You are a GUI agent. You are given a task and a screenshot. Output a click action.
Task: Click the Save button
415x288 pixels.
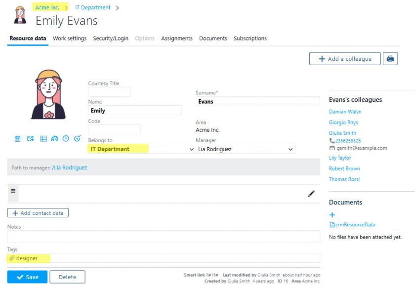(x=27, y=277)
